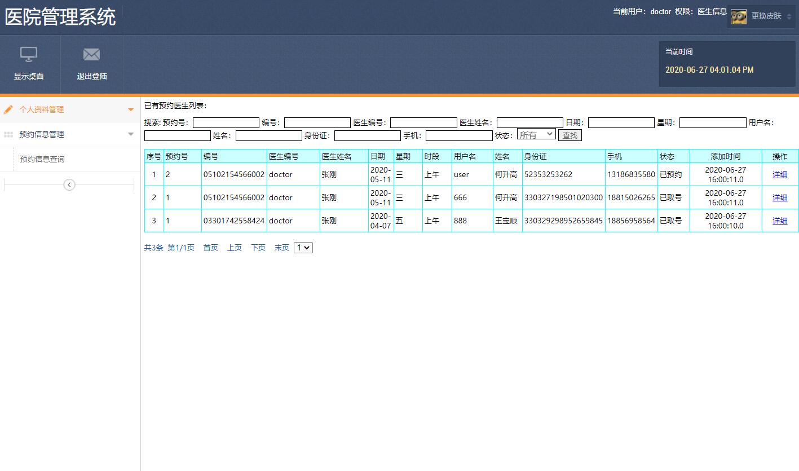Click the 显示桌面 monitor icon

tap(29, 54)
